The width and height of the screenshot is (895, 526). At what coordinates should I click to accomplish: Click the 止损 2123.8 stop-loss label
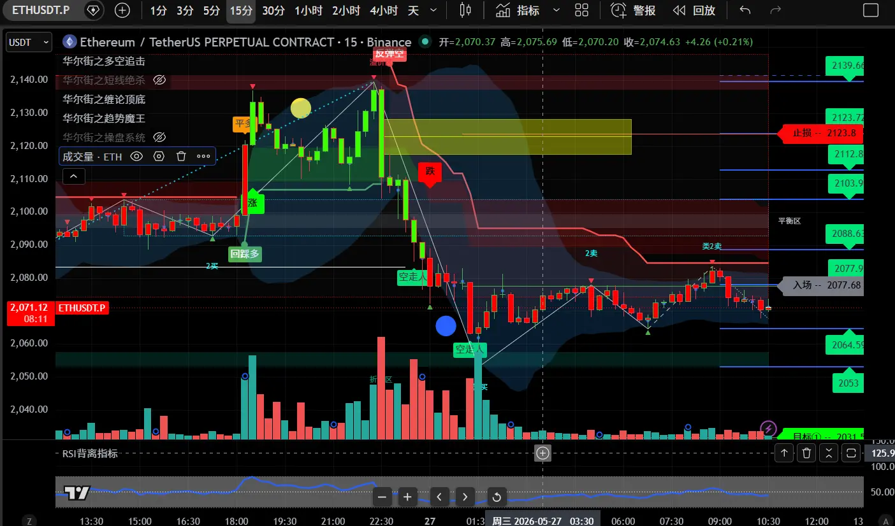click(x=820, y=134)
